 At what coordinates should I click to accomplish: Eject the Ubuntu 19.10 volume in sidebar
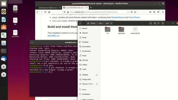[97, 84]
